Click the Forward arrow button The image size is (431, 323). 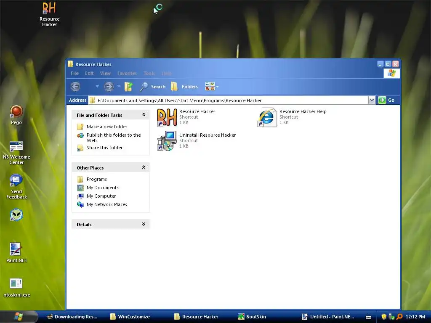pyautogui.click(x=109, y=87)
